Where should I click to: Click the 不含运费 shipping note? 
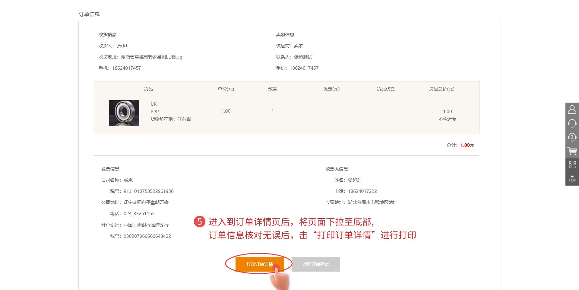(x=447, y=119)
